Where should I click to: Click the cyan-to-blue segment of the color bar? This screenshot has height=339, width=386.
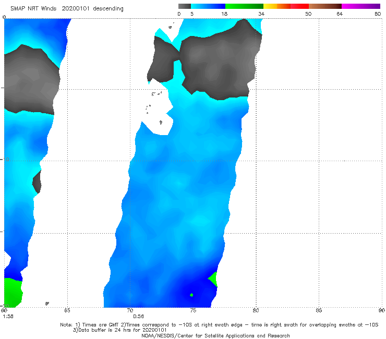pos(208,6)
